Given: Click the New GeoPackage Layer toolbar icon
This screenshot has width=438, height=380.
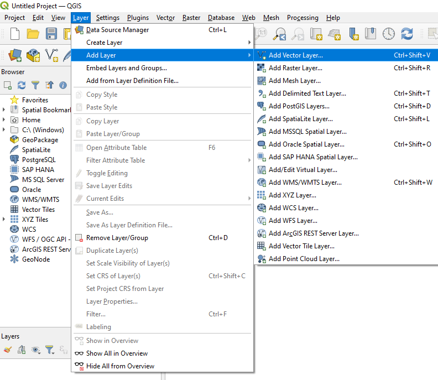Looking at the screenshot, I should click(x=33, y=55).
